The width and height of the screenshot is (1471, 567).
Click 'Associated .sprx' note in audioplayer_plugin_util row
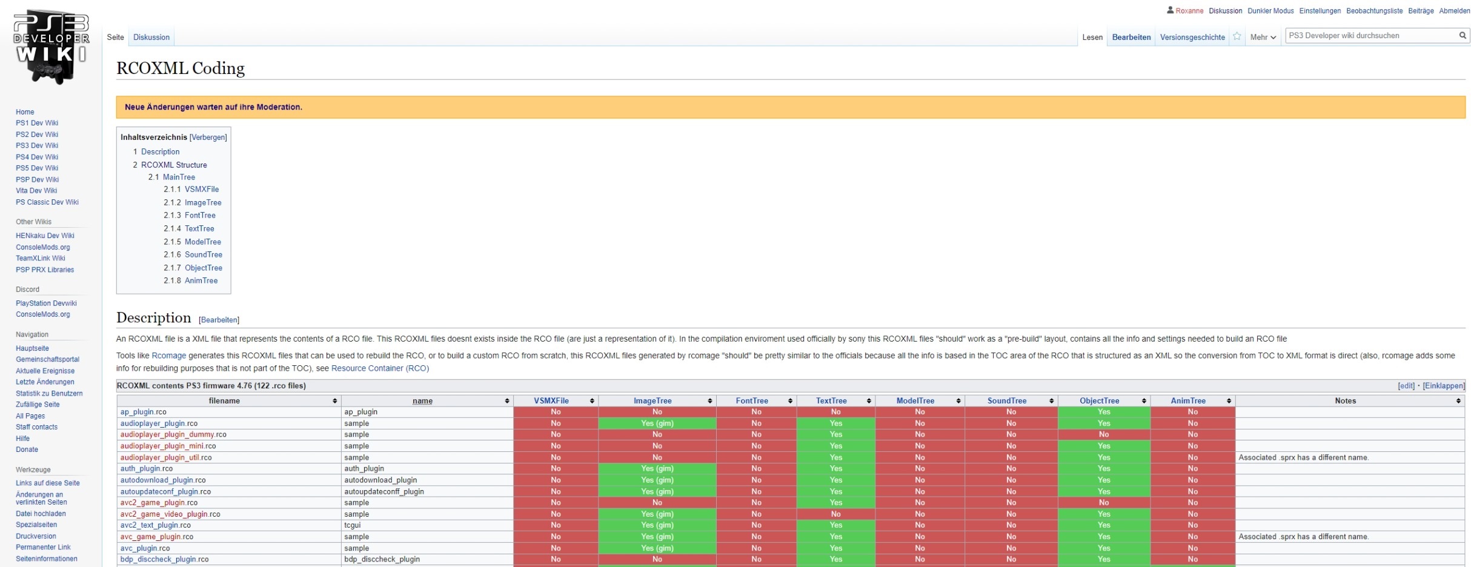(x=1303, y=457)
